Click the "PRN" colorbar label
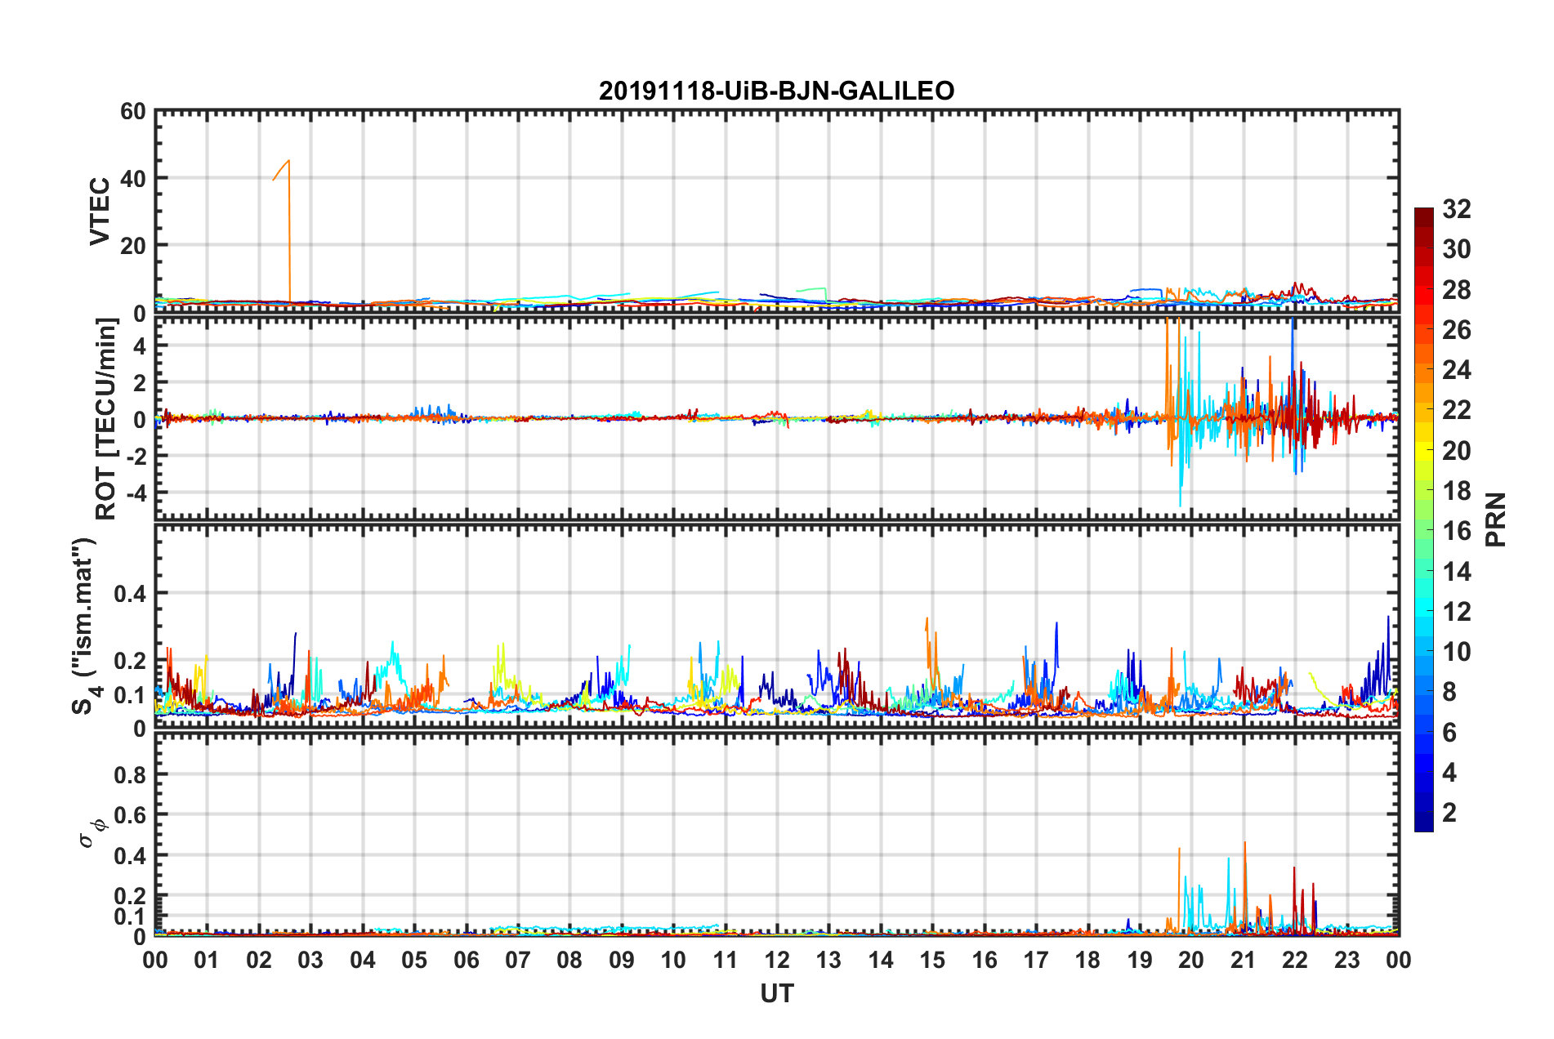The height and width of the screenshot is (1039, 1554). coord(1496,519)
